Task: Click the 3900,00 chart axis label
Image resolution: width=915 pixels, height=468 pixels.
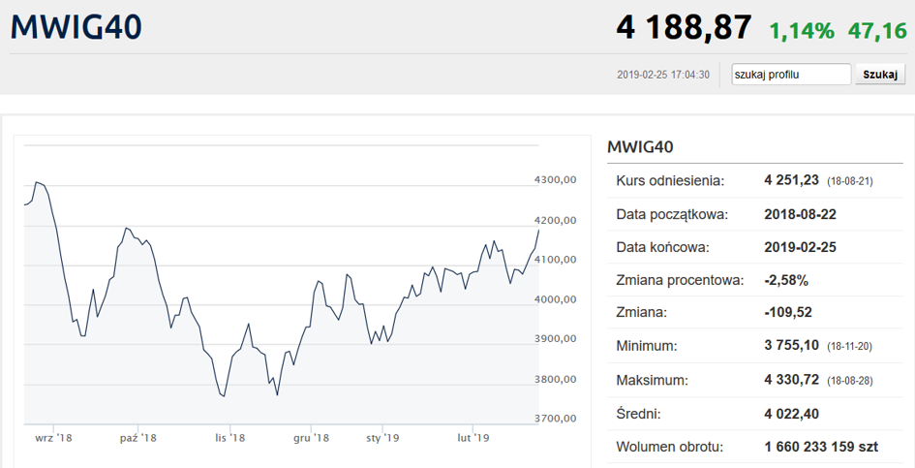Action: click(555, 339)
